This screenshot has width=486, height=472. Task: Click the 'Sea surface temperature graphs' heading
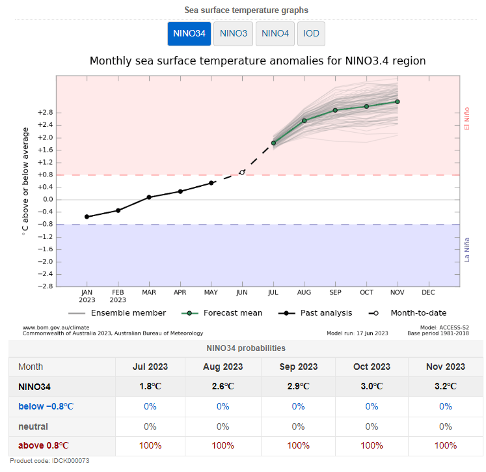coord(247,10)
